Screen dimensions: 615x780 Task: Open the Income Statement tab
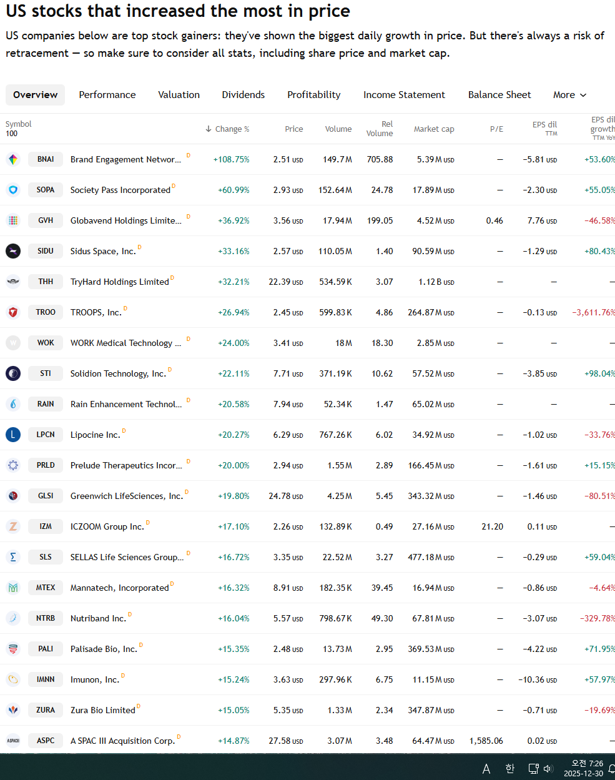405,95
